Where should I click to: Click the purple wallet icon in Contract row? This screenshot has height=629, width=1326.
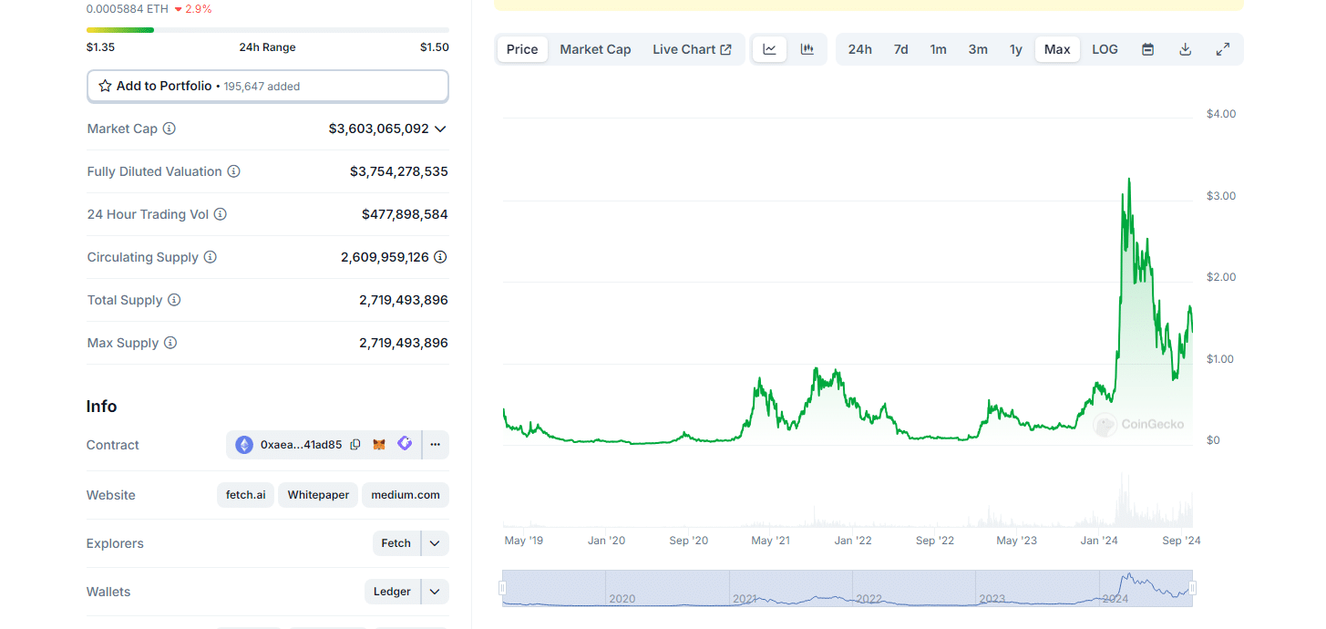point(405,444)
